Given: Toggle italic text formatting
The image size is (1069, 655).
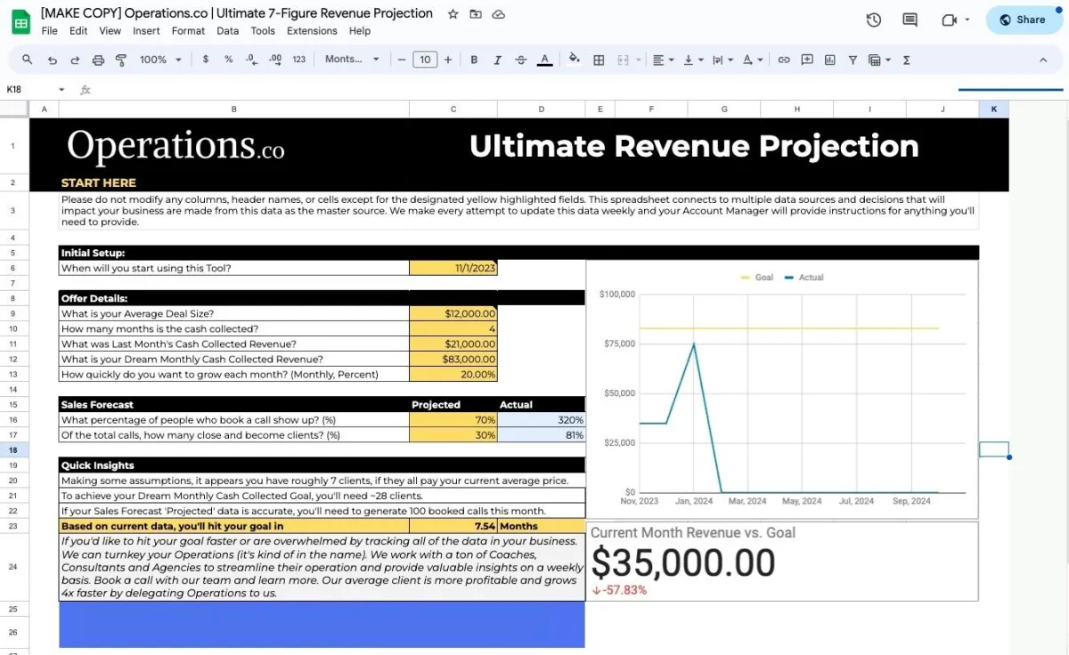Looking at the screenshot, I should click(x=497, y=60).
